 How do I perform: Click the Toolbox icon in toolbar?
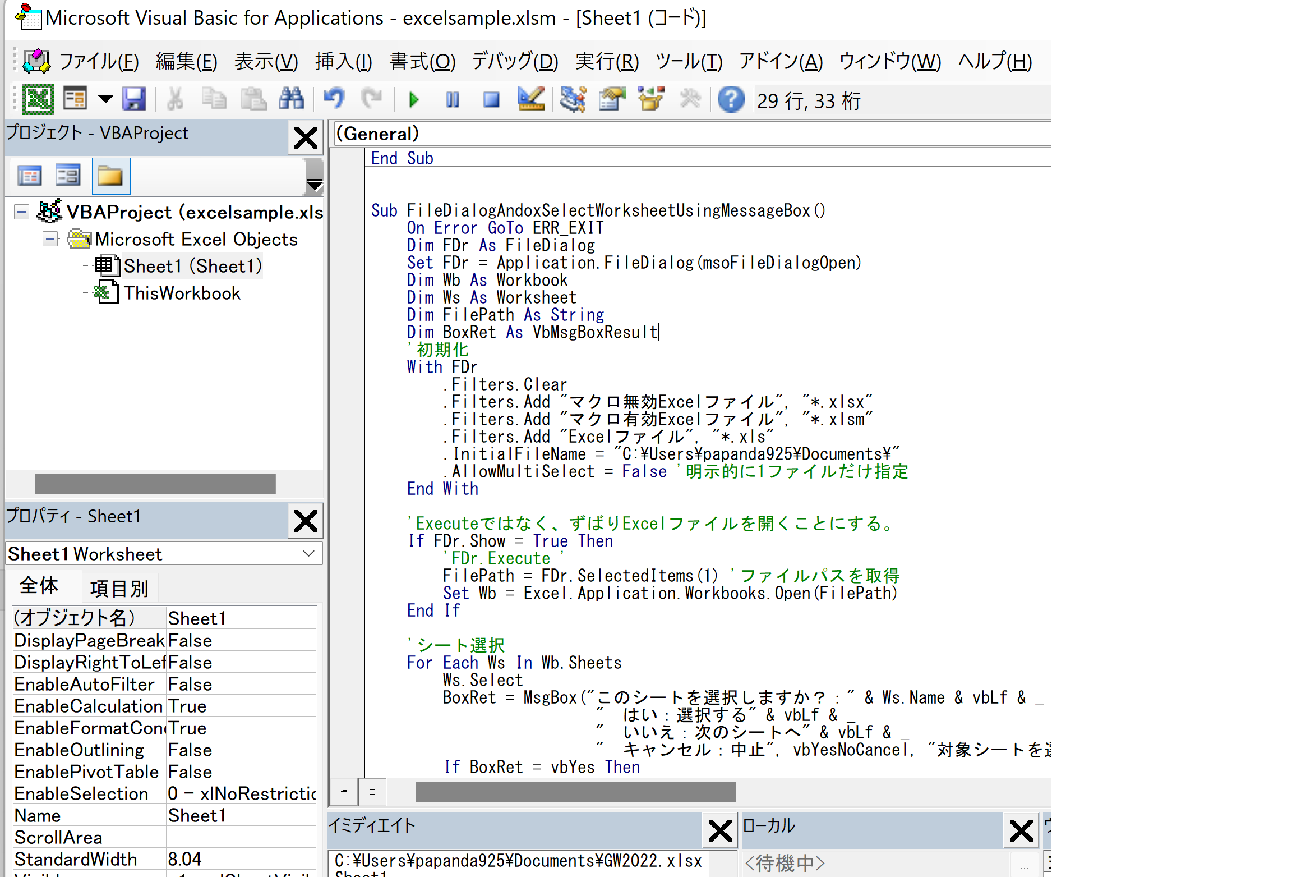[690, 100]
